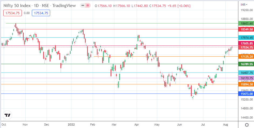Click the close value C17534.75 in the legend
254x128 pixels.
[158, 6]
